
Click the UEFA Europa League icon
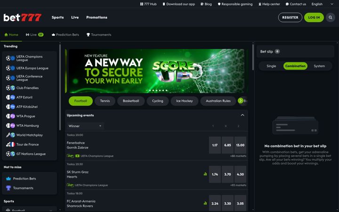pos(10,68)
